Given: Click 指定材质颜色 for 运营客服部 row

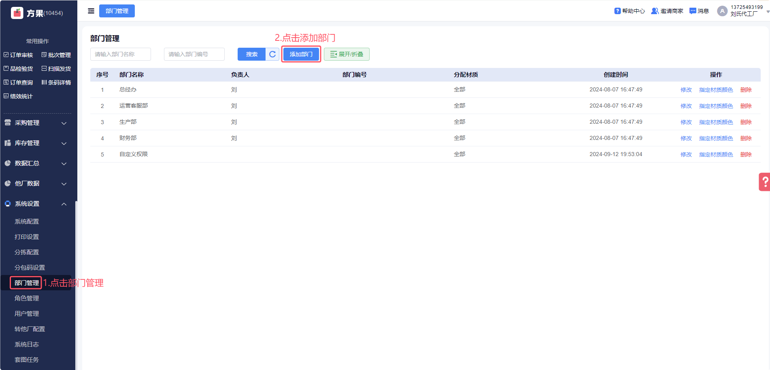Looking at the screenshot, I should click(716, 106).
